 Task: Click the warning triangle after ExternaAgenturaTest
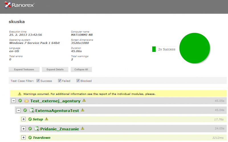[82, 110]
